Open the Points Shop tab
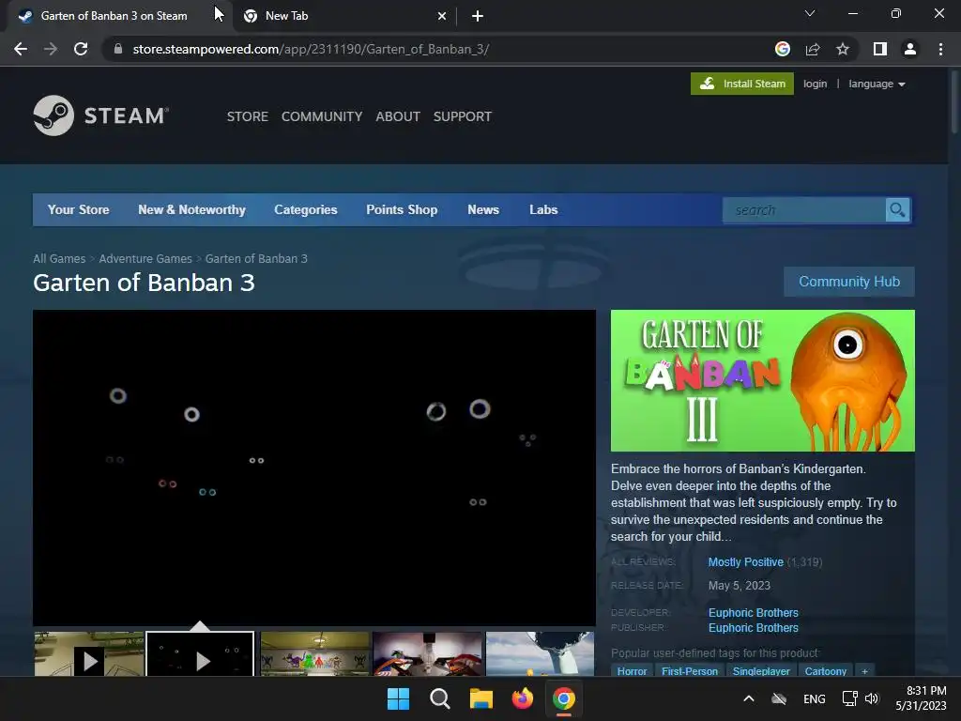The image size is (961, 721). click(402, 209)
